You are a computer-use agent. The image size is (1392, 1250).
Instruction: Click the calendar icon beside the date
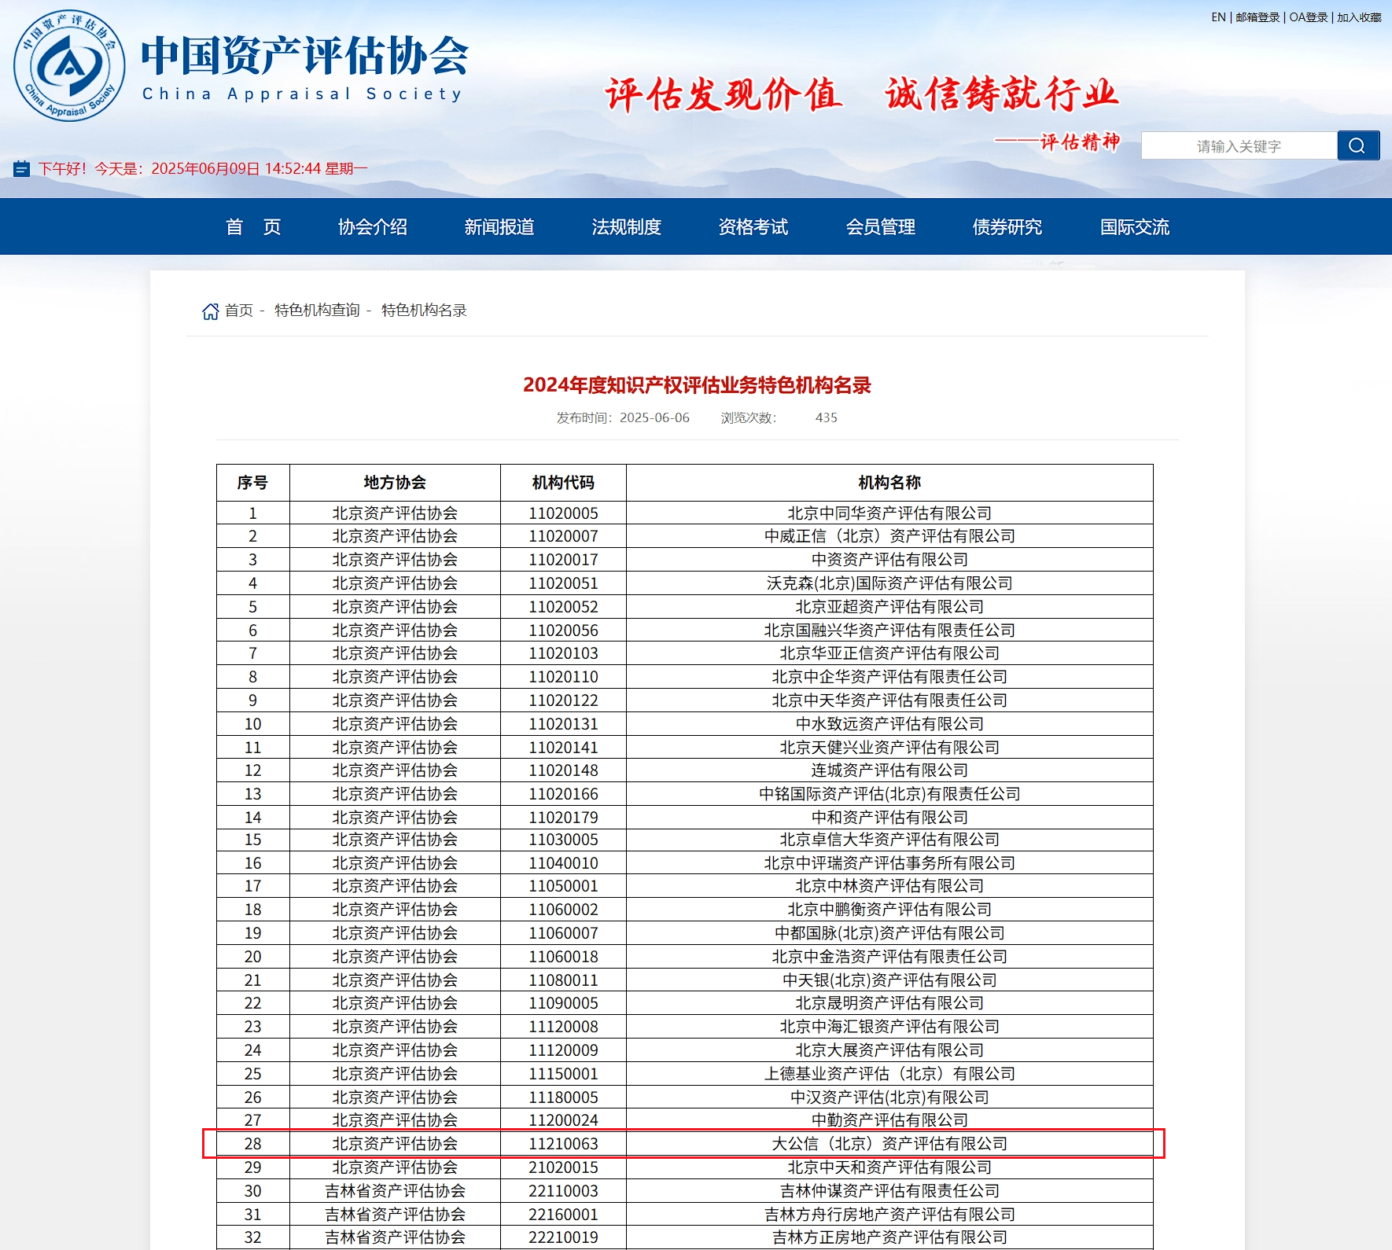click(22, 169)
